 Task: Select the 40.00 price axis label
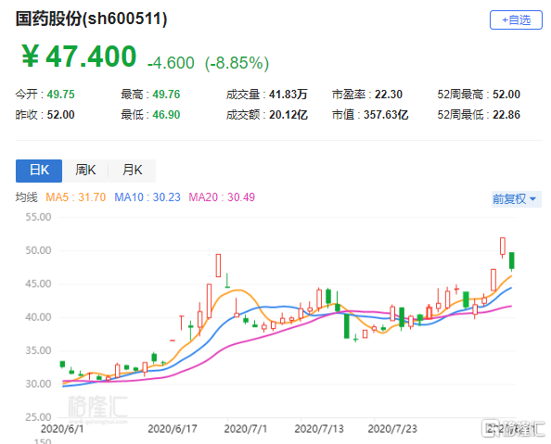pyautogui.click(x=38, y=317)
